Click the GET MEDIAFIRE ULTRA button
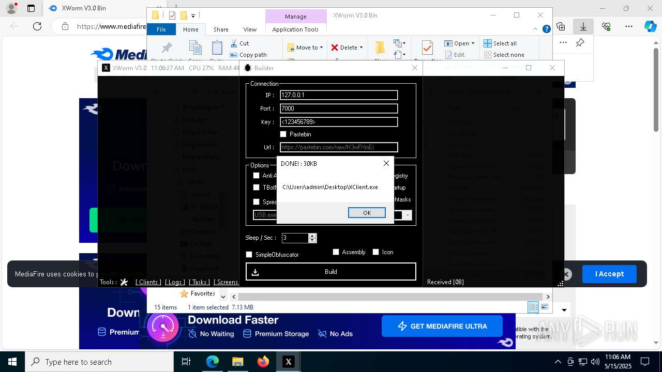The width and height of the screenshot is (662, 372). pyautogui.click(x=442, y=326)
